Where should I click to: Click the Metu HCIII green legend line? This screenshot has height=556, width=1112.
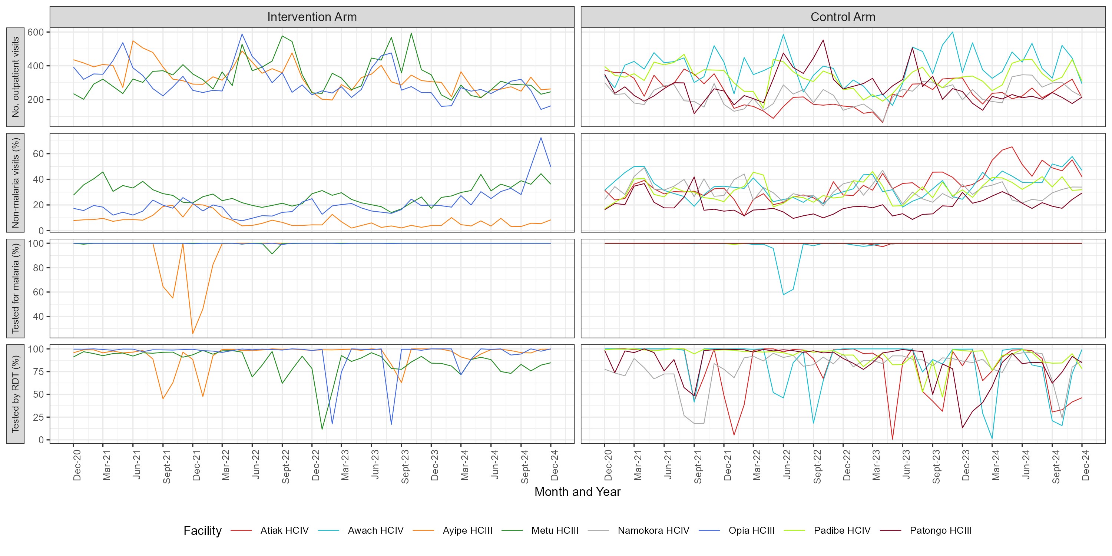(x=512, y=530)
